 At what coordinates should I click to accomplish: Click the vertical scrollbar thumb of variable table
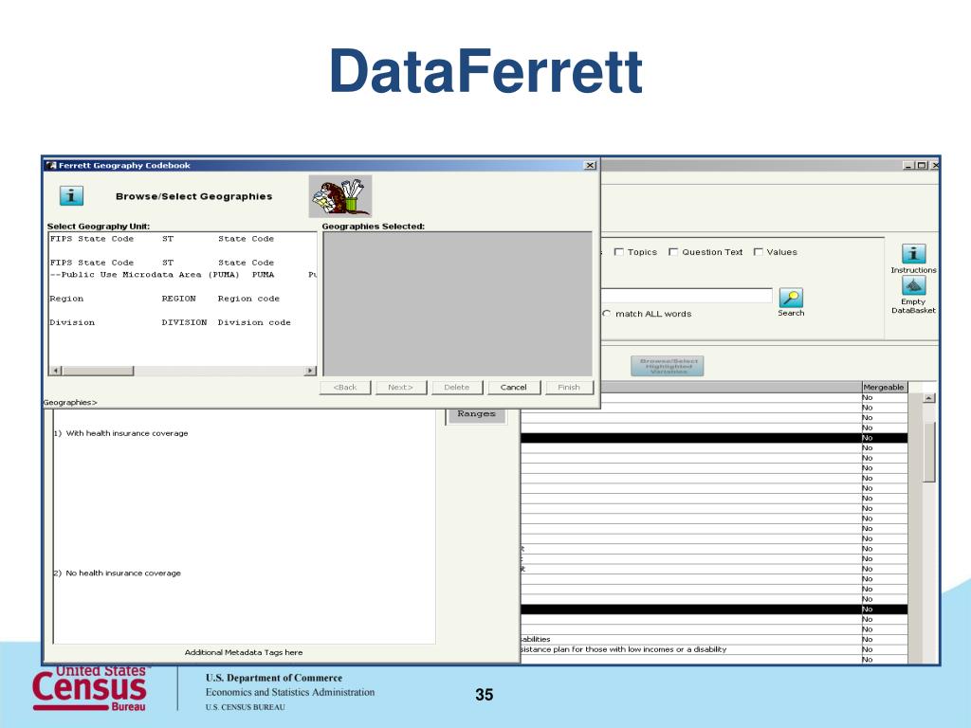pos(929,452)
